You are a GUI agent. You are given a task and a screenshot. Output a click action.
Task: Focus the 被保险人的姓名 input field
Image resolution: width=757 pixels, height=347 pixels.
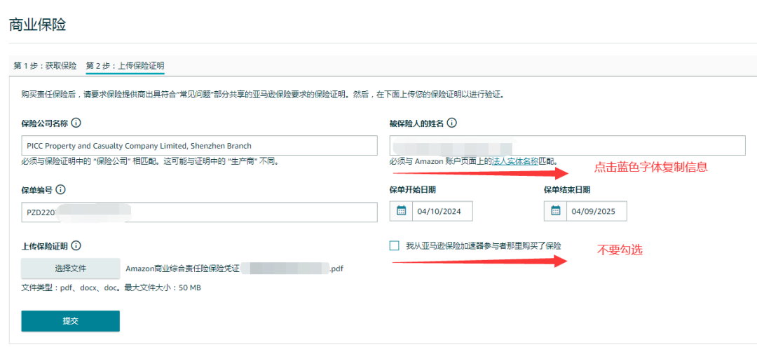pos(568,146)
